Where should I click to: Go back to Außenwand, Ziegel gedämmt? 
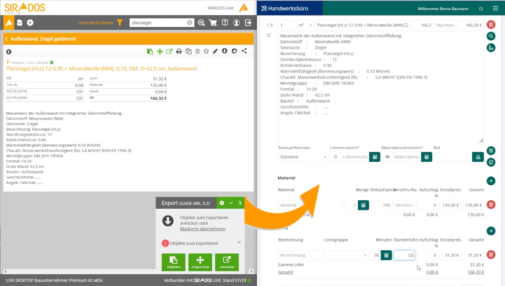tap(7, 39)
